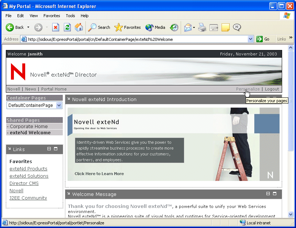This screenshot has width=296, height=228.
Task: Click the Novell exteNd Introduction title arrow icon
Action: coord(69,99)
